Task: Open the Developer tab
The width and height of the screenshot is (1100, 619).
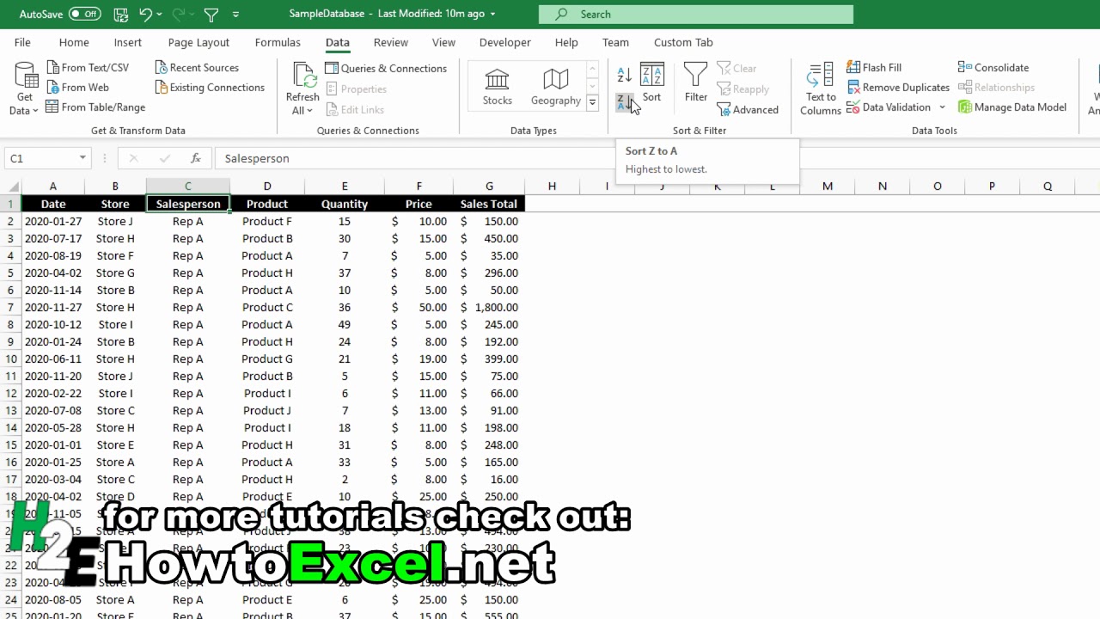Action: pos(504,42)
